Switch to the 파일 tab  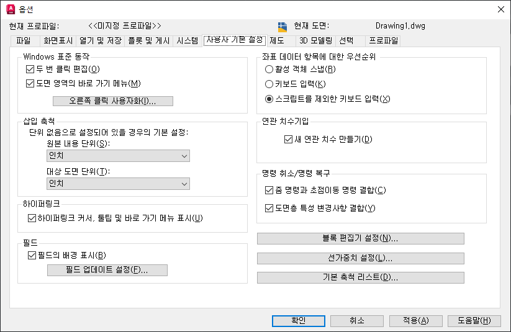(x=24, y=41)
